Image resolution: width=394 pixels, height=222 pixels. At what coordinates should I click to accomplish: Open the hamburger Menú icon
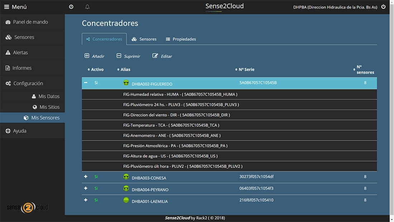[6, 7]
